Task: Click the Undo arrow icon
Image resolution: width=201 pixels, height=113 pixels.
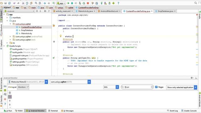Action: coord(14,3)
